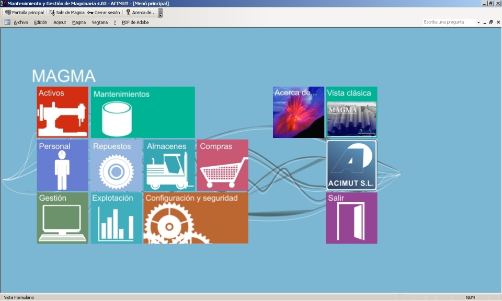
Task: Click the Escriba una pregunta field
Action: pos(449,22)
